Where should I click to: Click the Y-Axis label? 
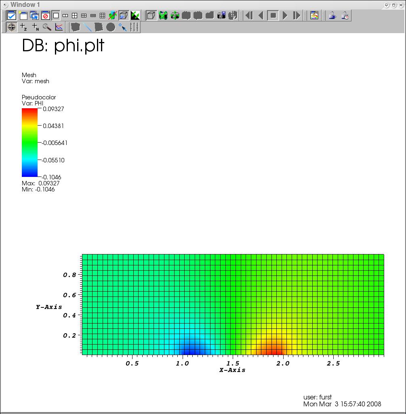tap(49, 307)
